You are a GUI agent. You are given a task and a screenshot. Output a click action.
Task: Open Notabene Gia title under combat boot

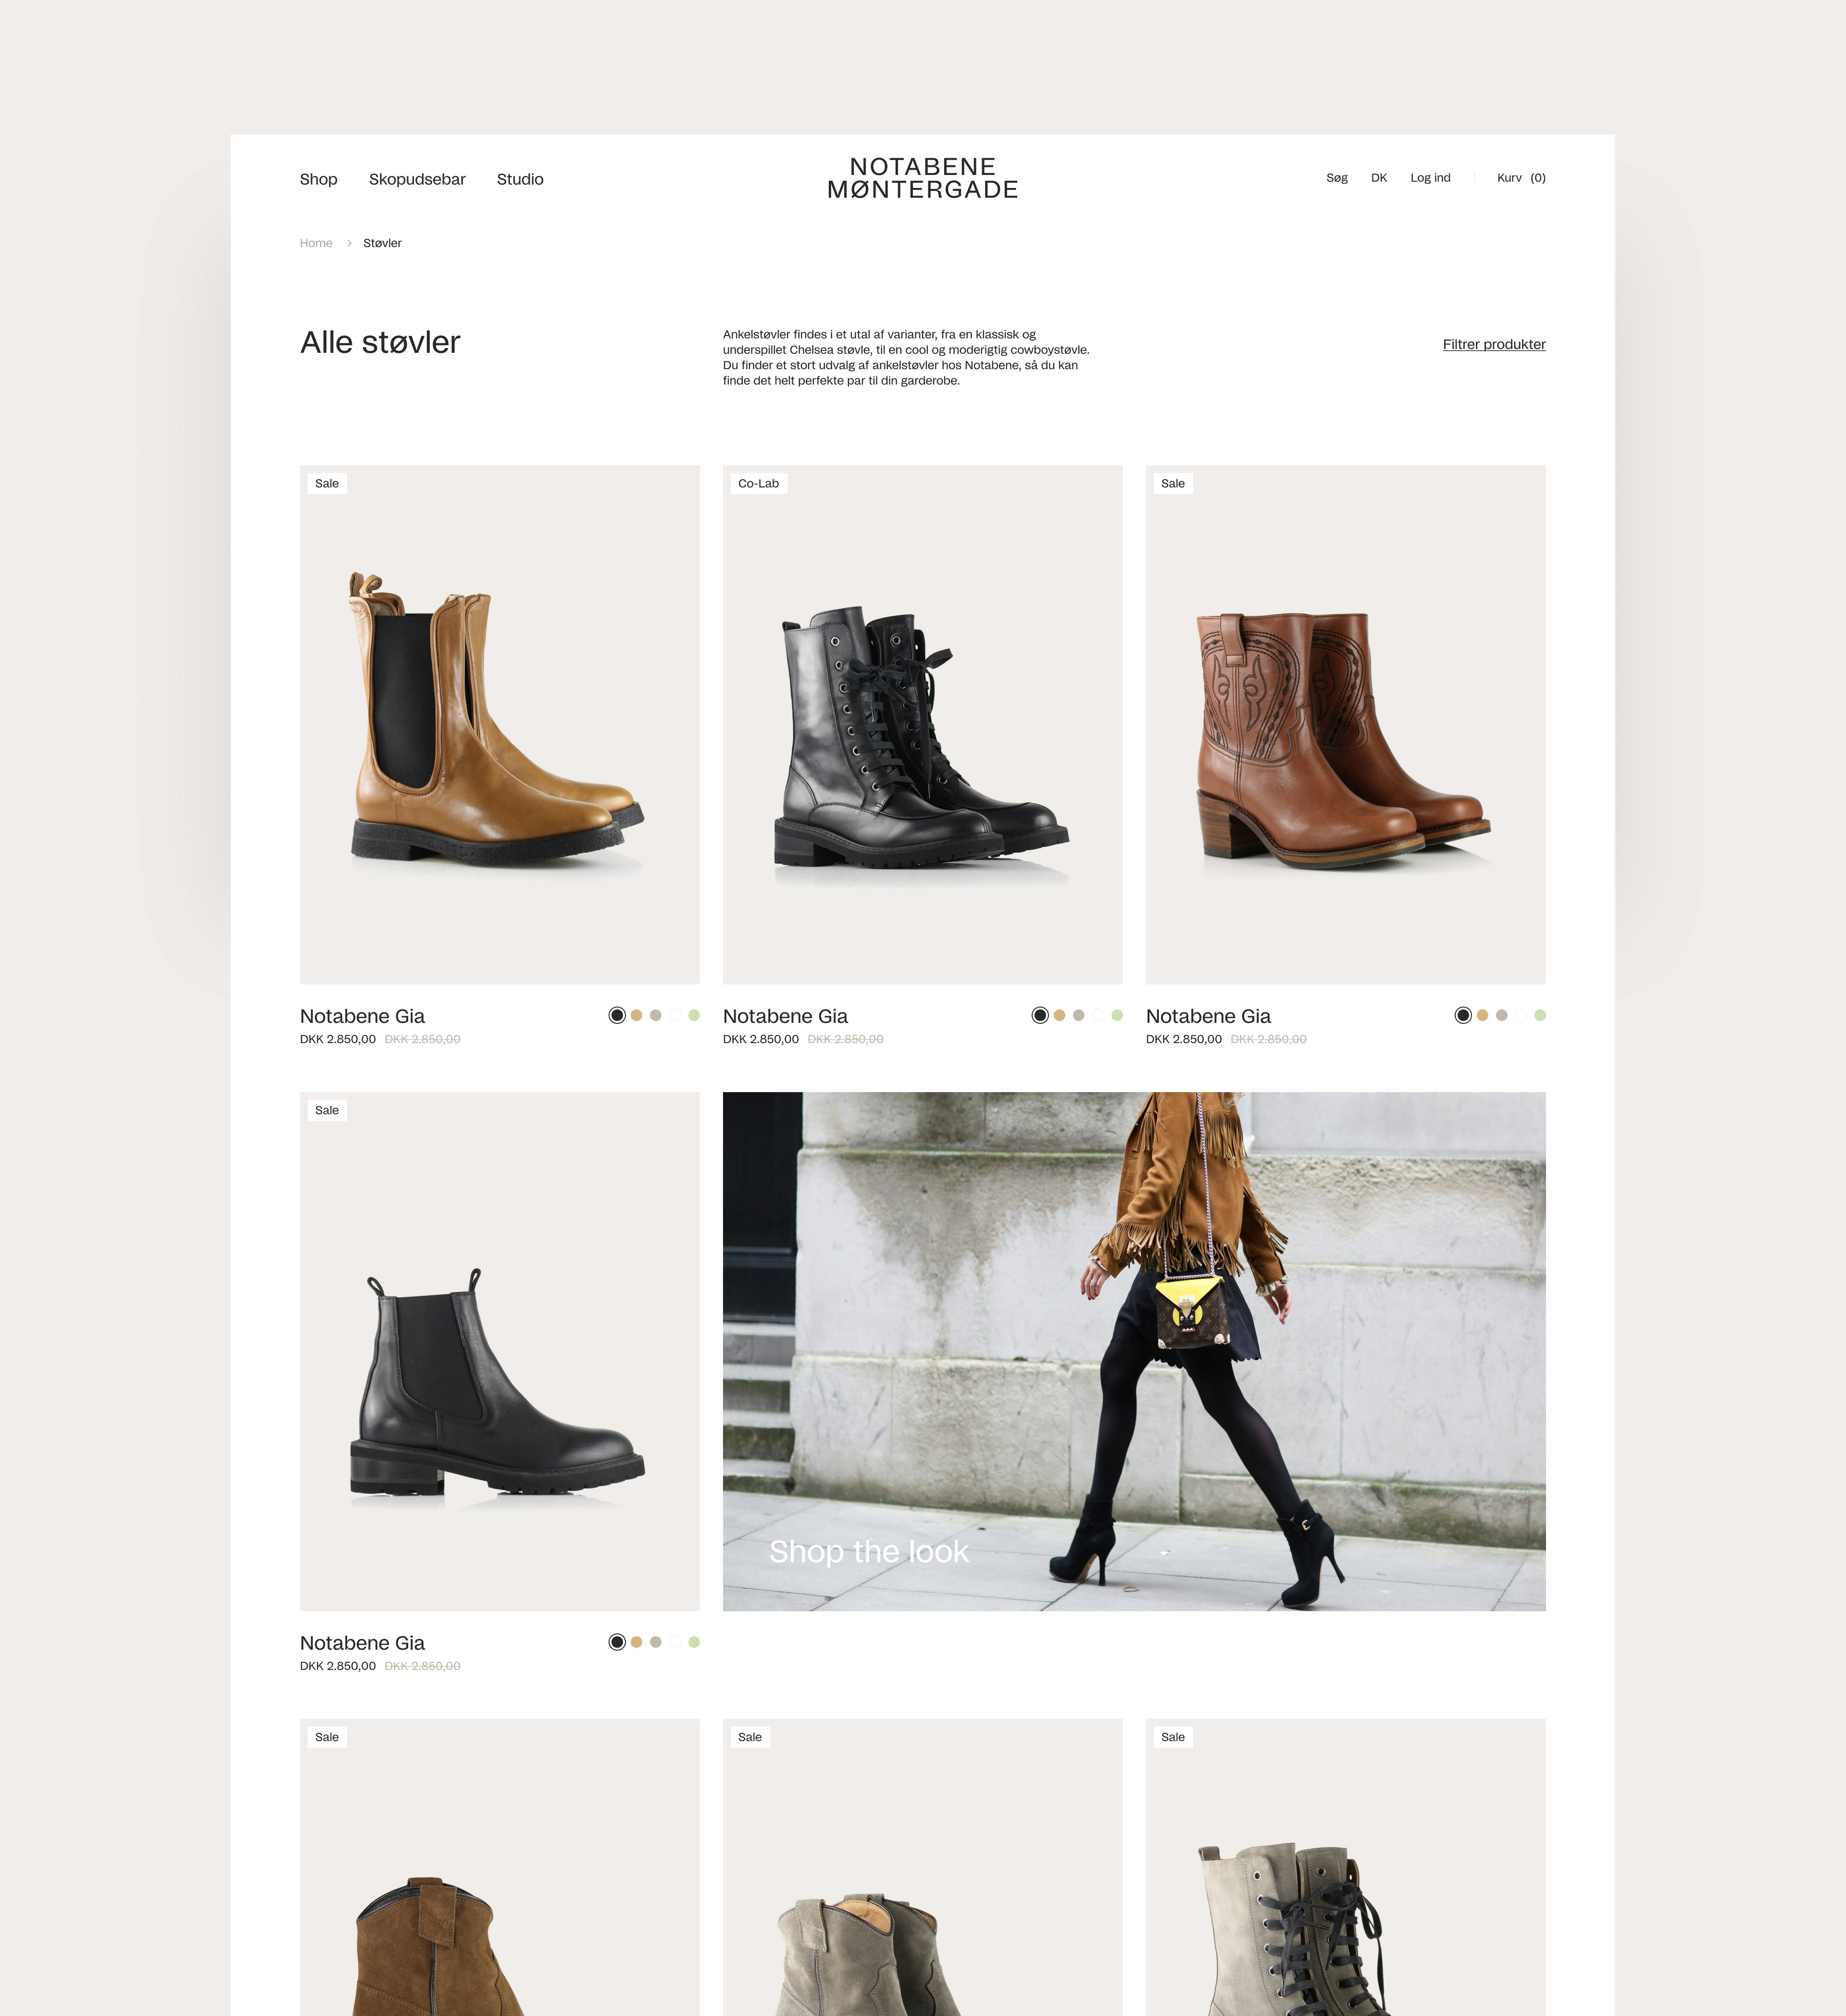785,1016
